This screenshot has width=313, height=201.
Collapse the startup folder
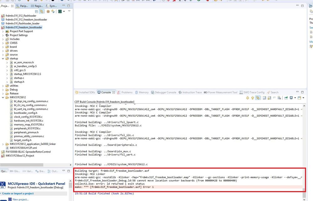3,58
